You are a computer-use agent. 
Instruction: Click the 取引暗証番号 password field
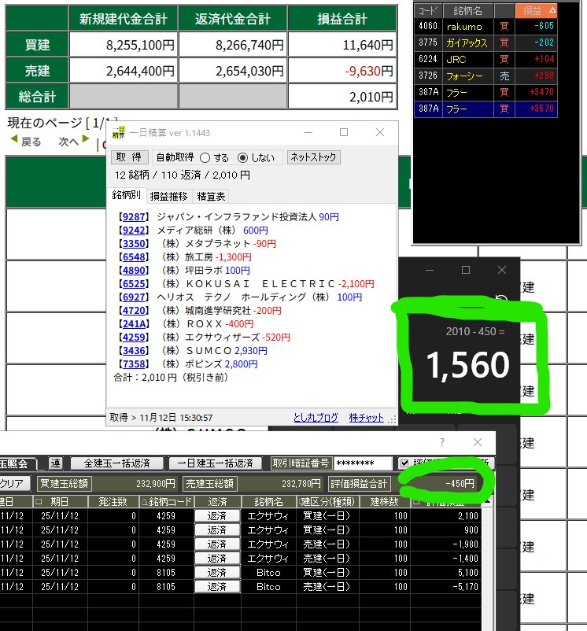[363, 463]
